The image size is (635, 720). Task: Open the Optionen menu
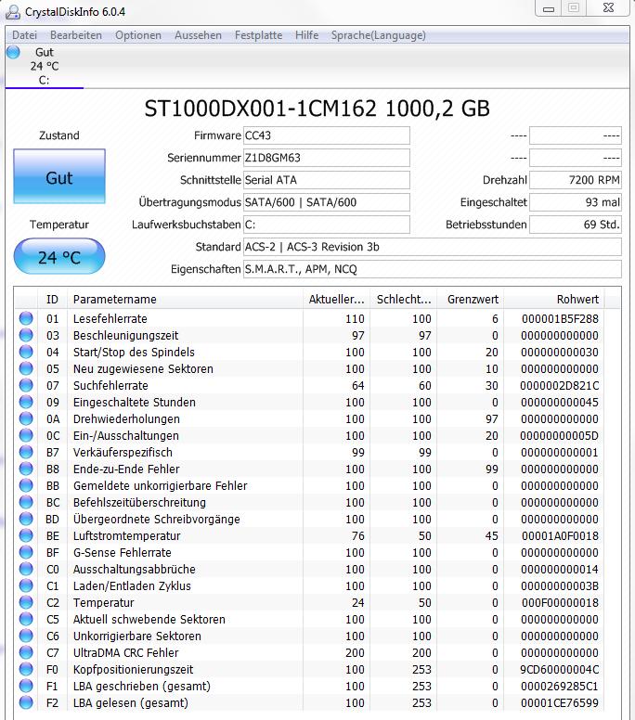click(138, 35)
